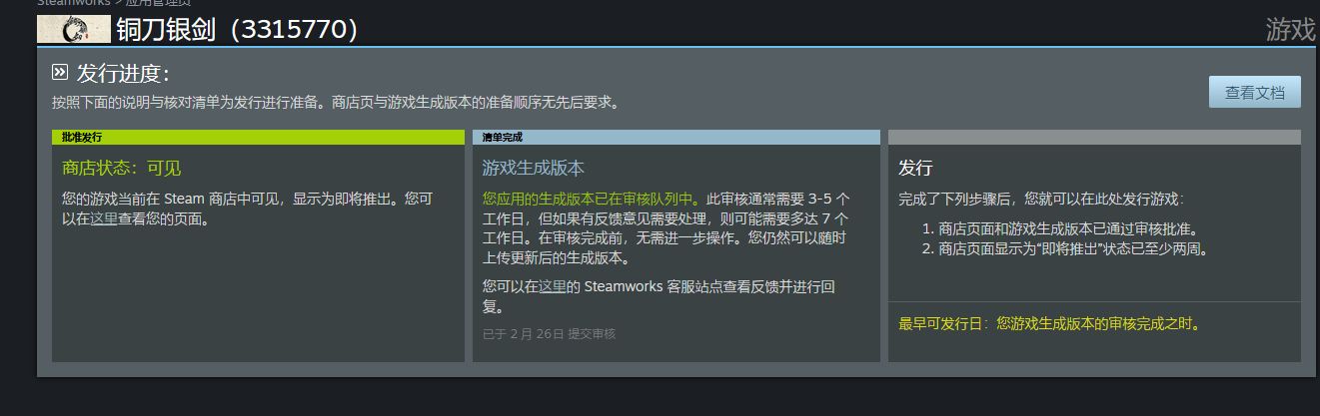1320x416 pixels.
Task: Collapse the 发行进度 section arrow icon
Action: point(60,73)
